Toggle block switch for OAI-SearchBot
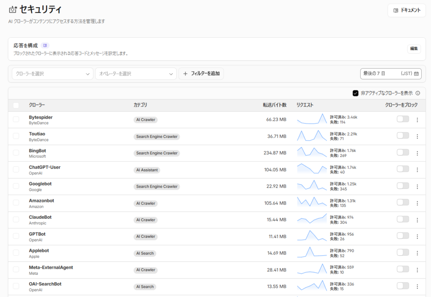The height and width of the screenshot is (297, 431). click(403, 286)
